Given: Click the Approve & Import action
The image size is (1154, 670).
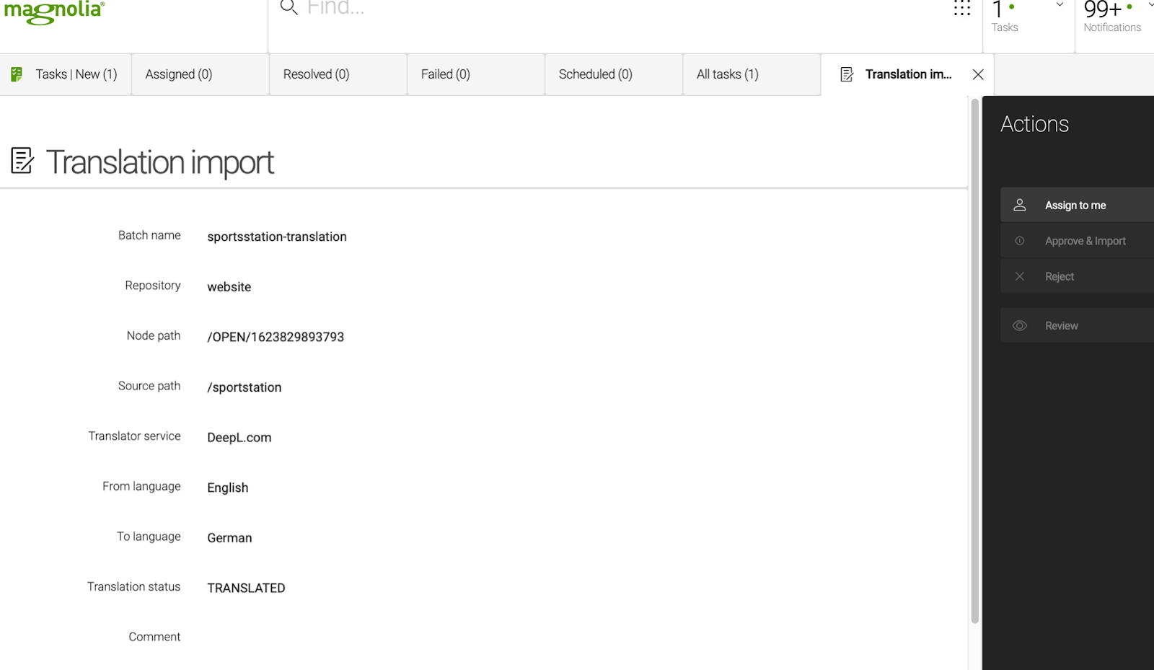Looking at the screenshot, I should coord(1085,241).
